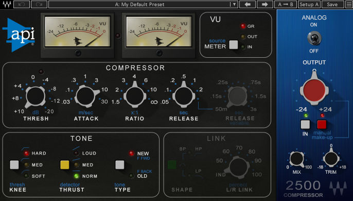Image resolution: width=353 pixels, height=201 pixels.
Task: Click the LED between the VU meters
Action: click(118, 36)
